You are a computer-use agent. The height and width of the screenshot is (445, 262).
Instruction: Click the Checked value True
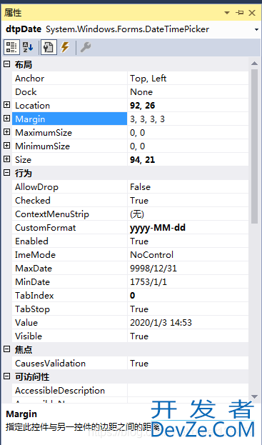[139, 201]
